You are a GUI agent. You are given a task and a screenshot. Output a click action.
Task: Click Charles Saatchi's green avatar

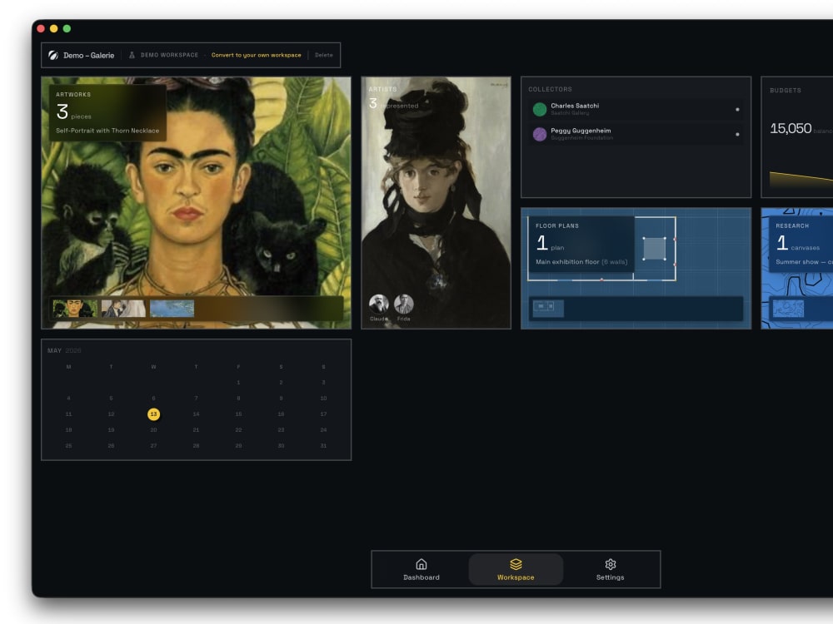click(x=540, y=109)
